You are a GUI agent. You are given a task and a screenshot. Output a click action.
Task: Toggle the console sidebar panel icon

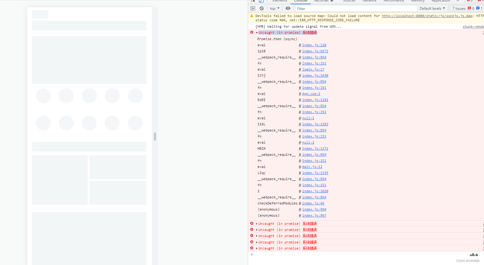coord(253,9)
